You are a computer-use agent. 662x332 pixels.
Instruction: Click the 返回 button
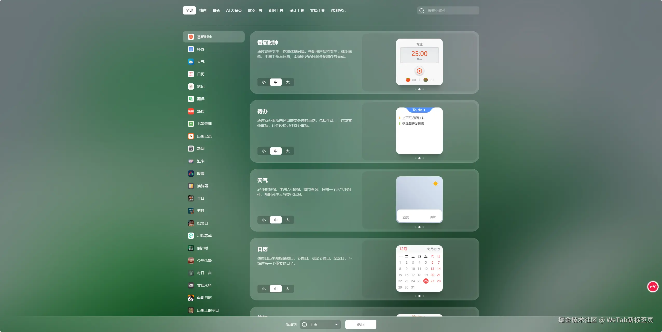click(361, 324)
